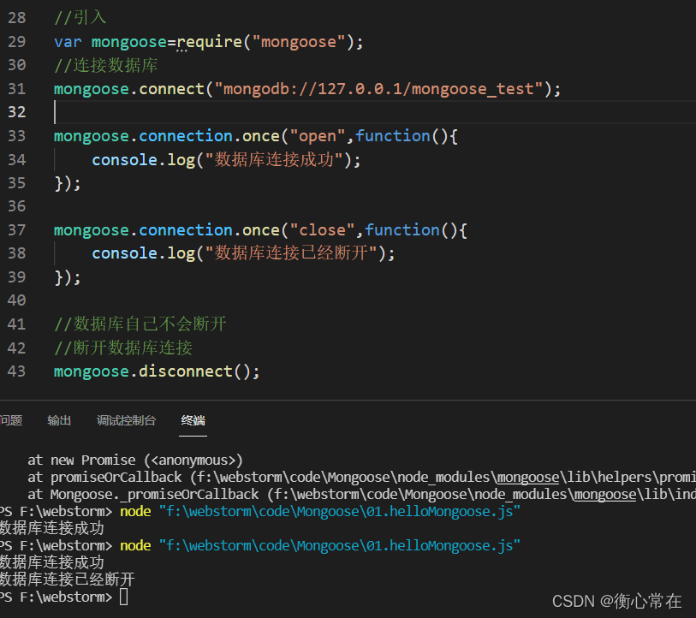Screen dimensions: 696x618
Task: Click the terminal line "at new Promise (<anonymous>)"
Action: pos(135,461)
